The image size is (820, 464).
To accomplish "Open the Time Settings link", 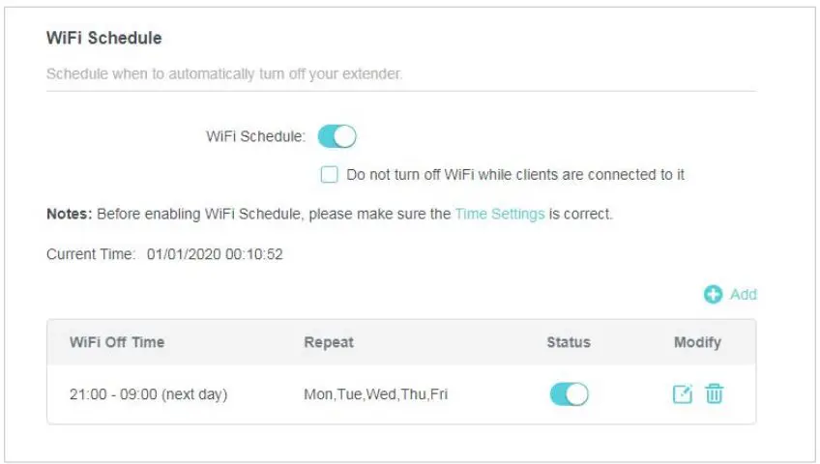I will (x=500, y=214).
